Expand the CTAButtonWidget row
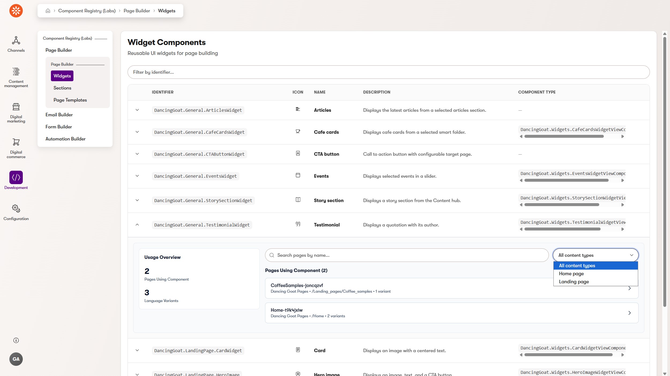Screen dimensions: 670x376 pos(137,154)
